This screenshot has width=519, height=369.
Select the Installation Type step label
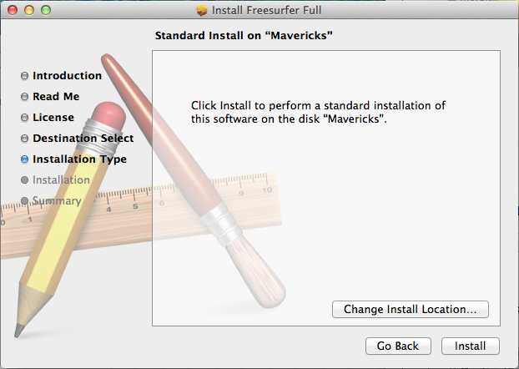(x=79, y=159)
